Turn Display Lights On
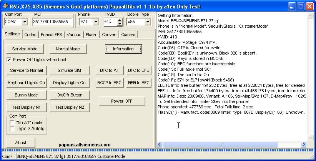316x161 pixels. (x=70, y=83)
